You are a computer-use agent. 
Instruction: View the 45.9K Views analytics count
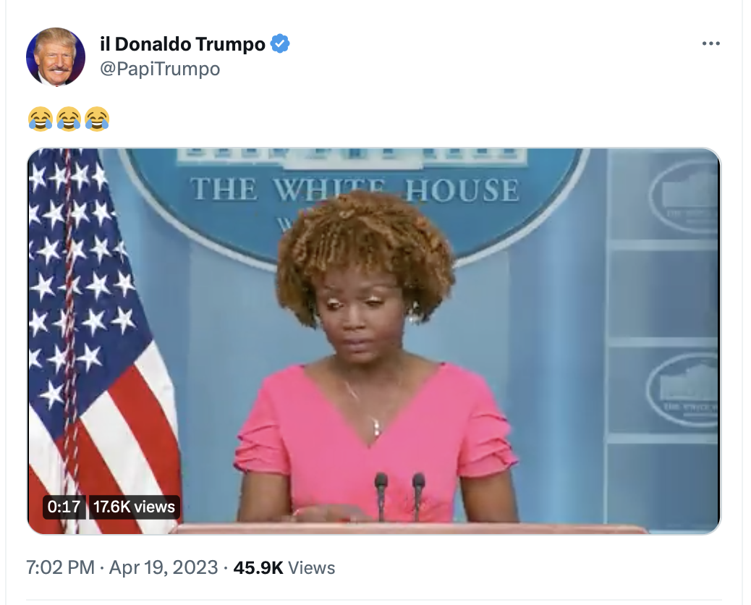point(284,567)
